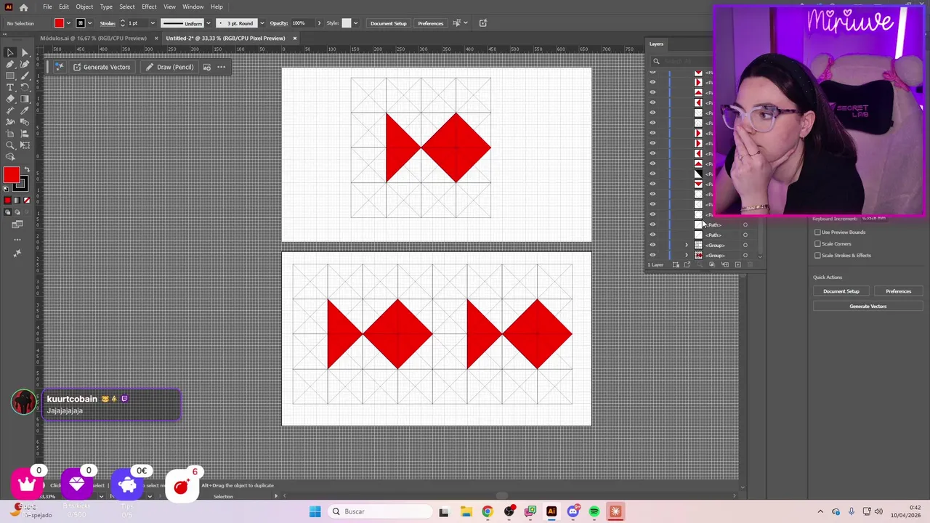
Task: Select the Rotate tool
Action: (x=25, y=87)
